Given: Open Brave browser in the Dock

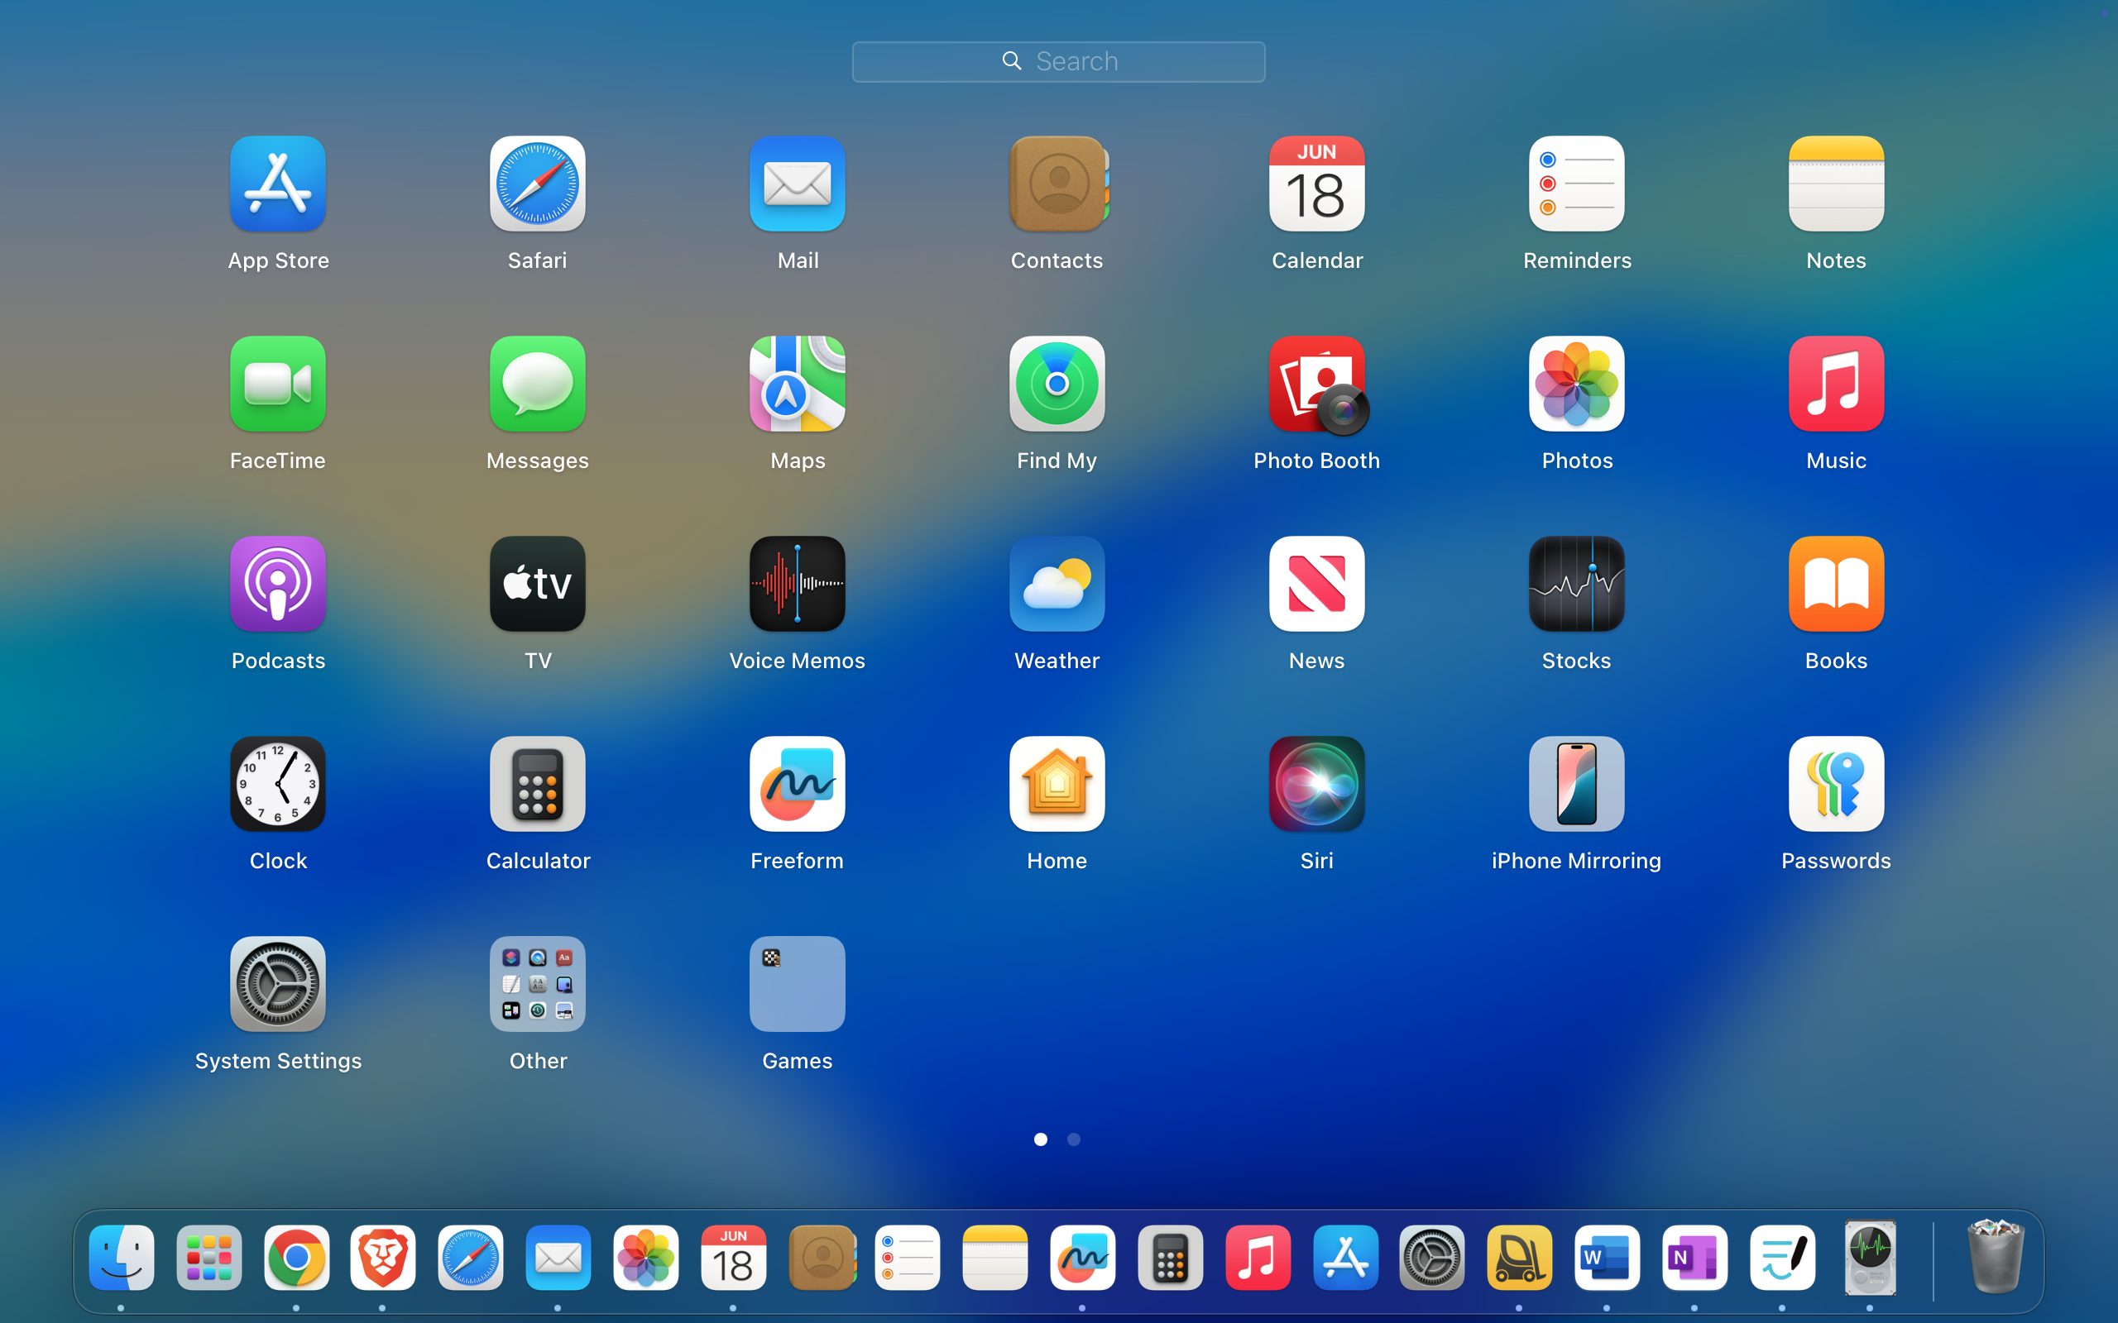Looking at the screenshot, I should [x=382, y=1258].
